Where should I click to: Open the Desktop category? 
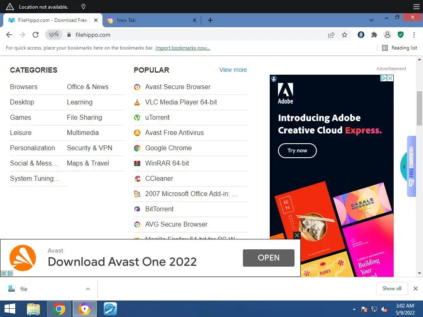coord(22,102)
